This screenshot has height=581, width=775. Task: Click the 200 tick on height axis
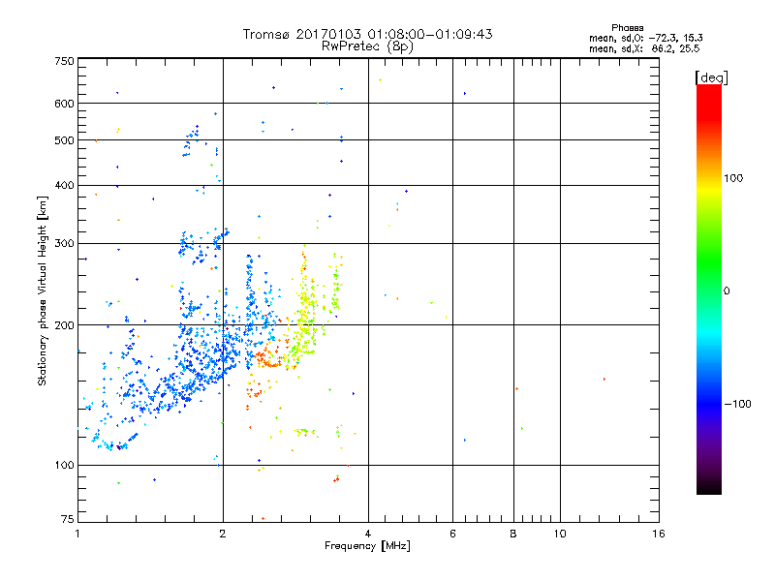[x=64, y=325]
